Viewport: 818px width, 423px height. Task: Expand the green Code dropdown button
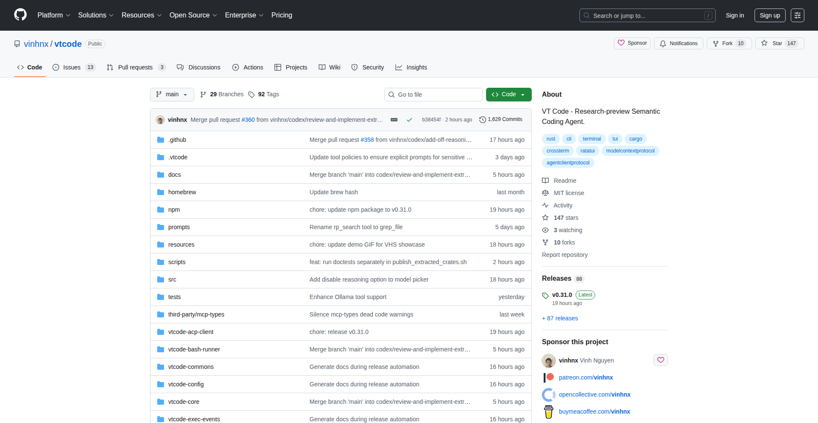[x=509, y=95]
